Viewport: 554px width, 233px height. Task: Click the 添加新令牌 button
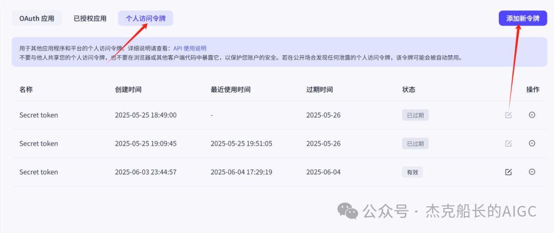(x=523, y=18)
